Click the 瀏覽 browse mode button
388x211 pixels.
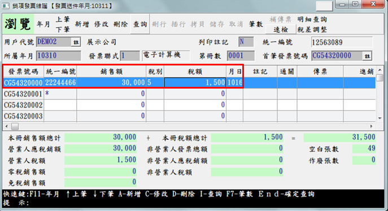18,24
